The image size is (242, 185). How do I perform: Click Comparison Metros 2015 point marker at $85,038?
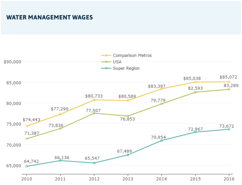[195, 82]
